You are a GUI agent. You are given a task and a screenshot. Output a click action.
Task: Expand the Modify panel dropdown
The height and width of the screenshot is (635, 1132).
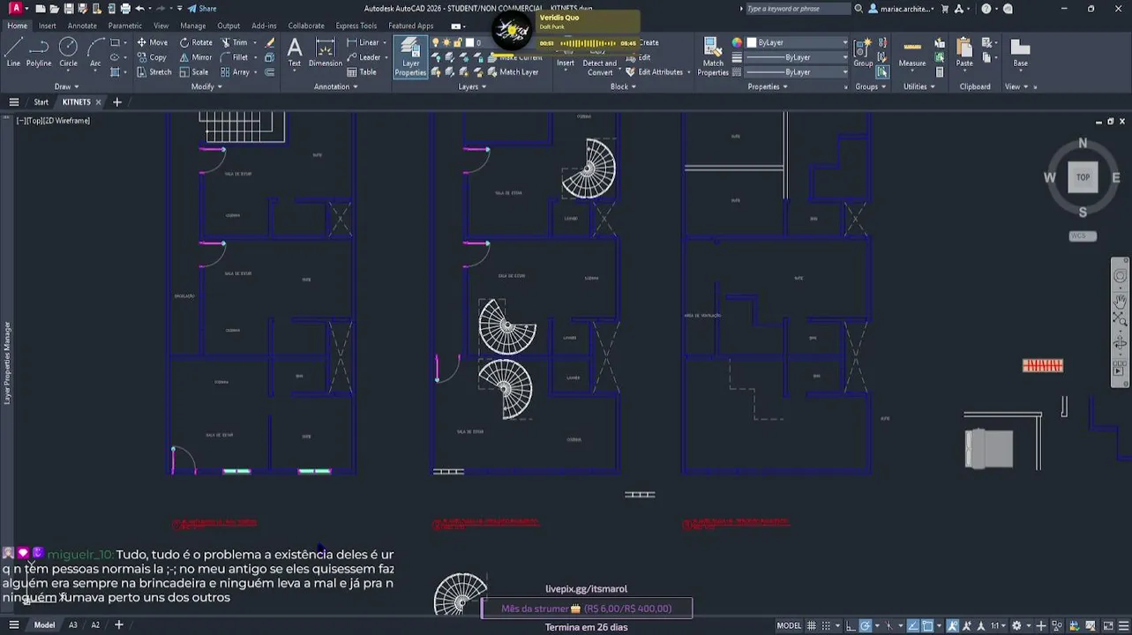206,86
